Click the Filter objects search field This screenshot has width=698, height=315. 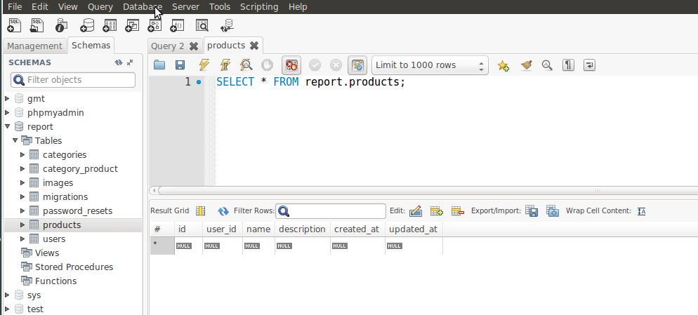point(73,80)
